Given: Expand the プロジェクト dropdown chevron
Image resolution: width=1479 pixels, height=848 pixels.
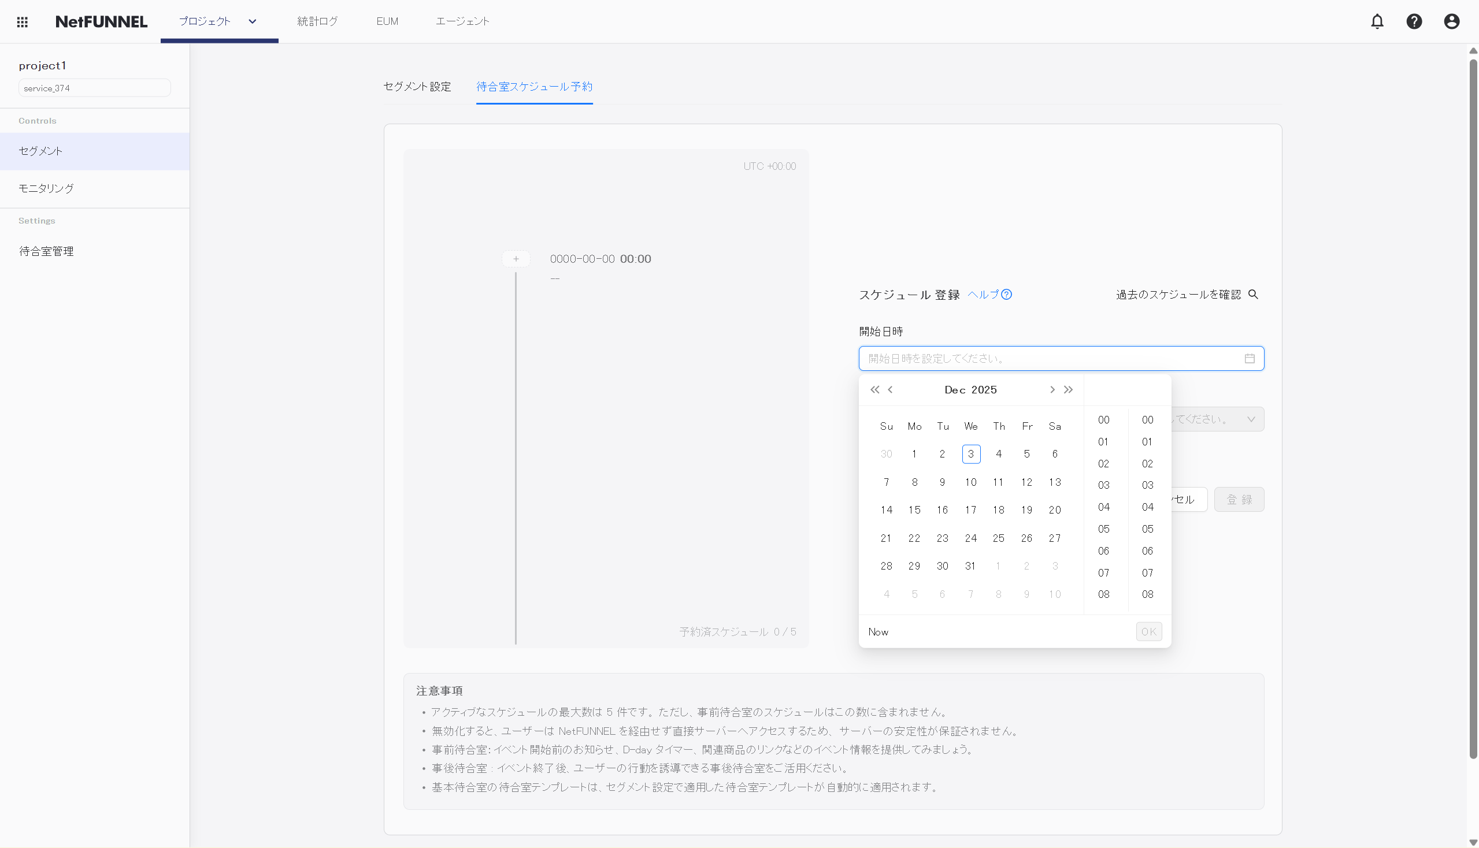Looking at the screenshot, I should point(253,21).
